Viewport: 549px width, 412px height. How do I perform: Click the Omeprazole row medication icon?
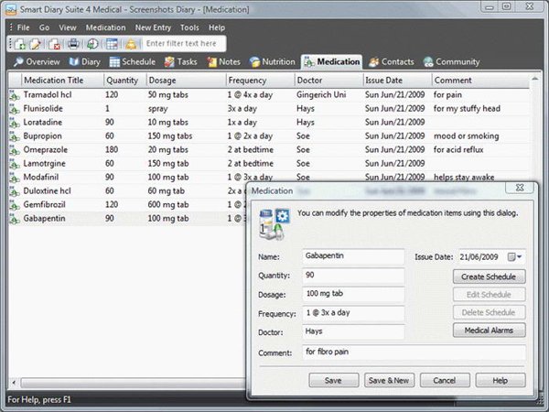pos(15,150)
